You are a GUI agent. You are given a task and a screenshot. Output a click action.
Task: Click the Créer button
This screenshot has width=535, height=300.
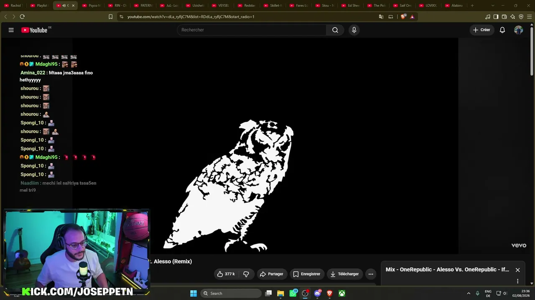click(481, 30)
